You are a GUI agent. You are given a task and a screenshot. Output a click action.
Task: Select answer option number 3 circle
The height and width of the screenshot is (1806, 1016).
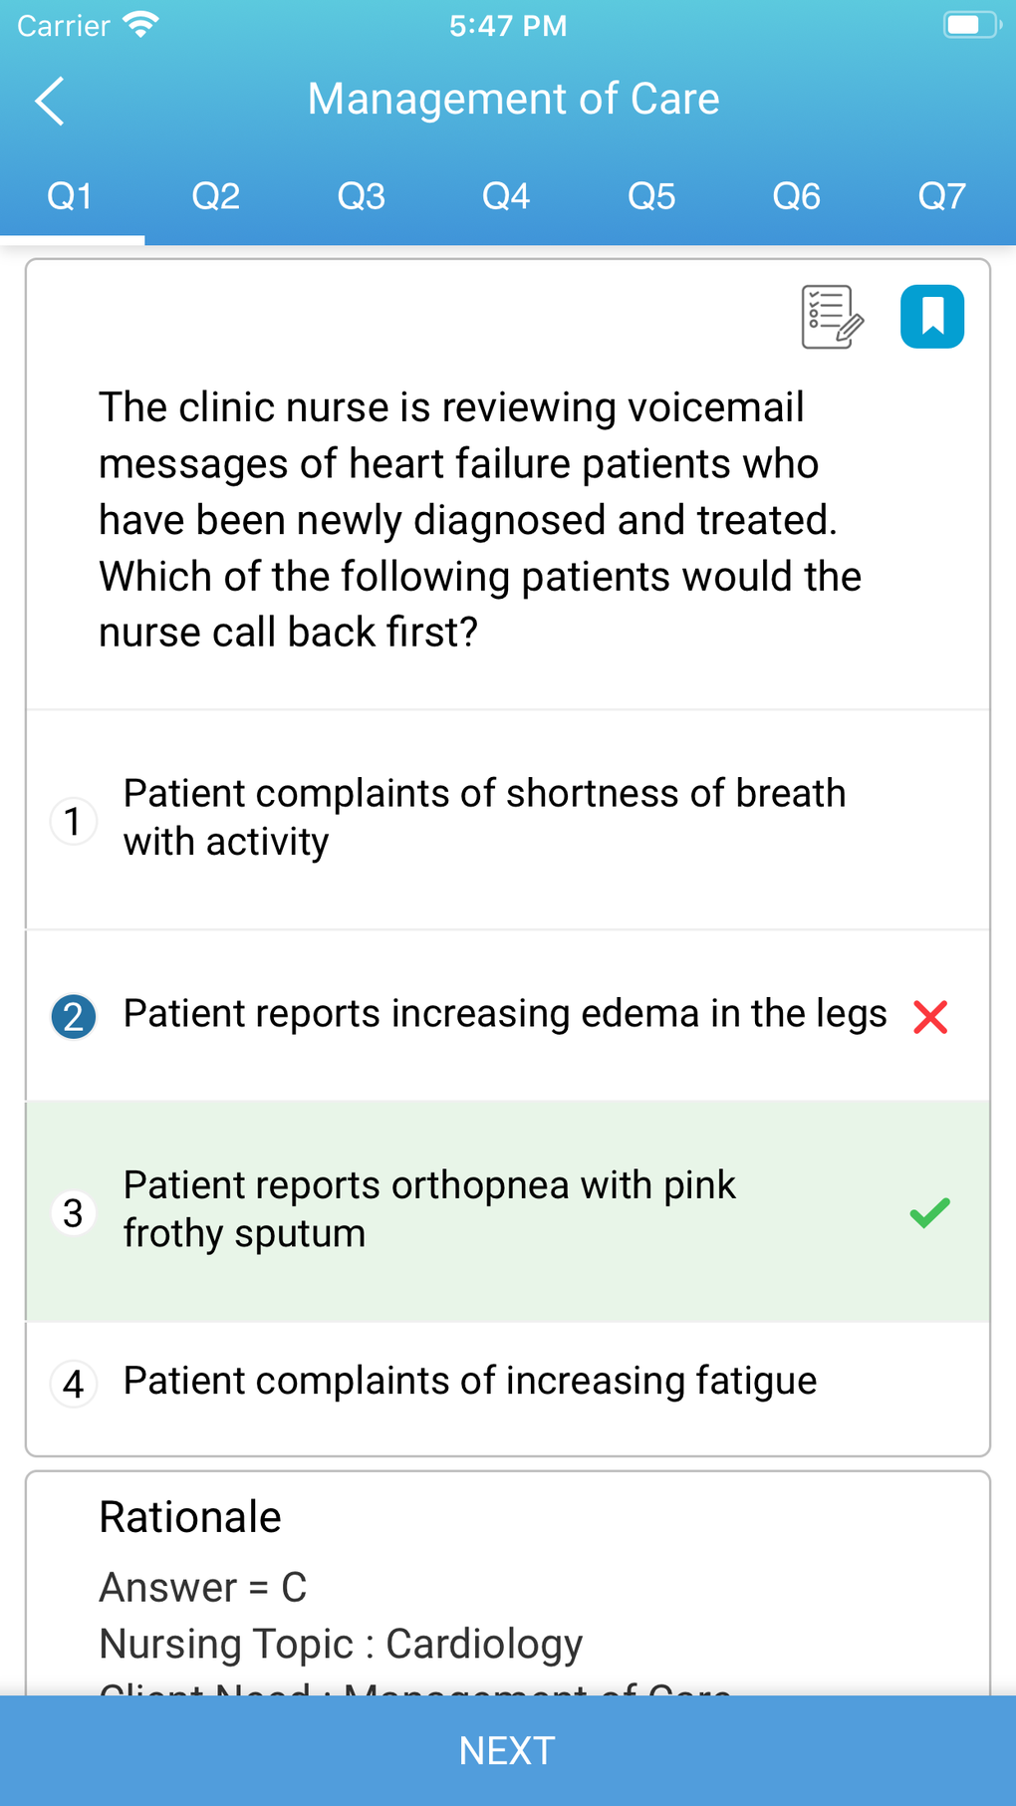pyautogui.click(x=73, y=1213)
